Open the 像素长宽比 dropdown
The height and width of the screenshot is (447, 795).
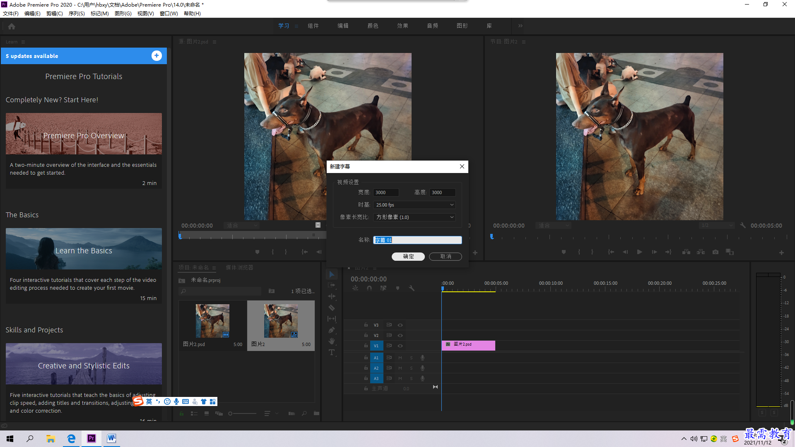414,217
